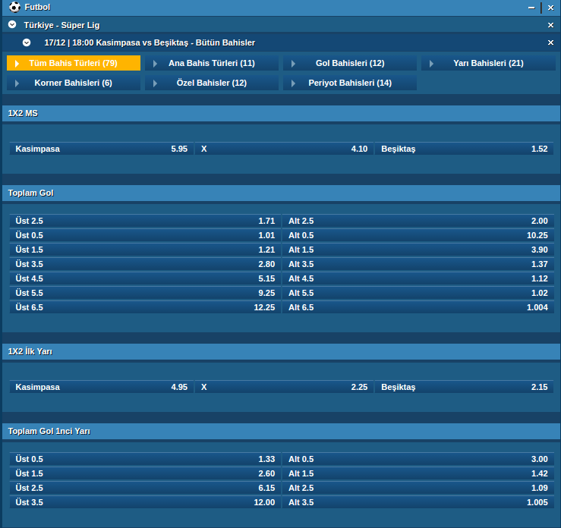Open Özel Bahisler (12) tab

click(212, 83)
